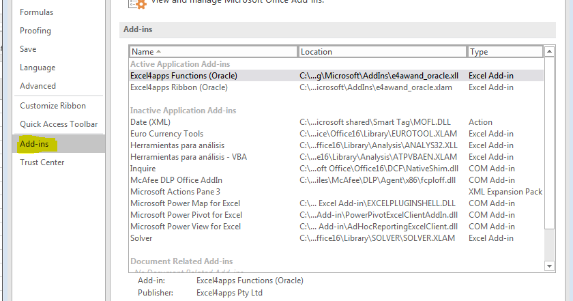Select Herramientas para análisis - VBA add-in
Image resolution: width=573 pixels, height=301 pixels.
tap(336, 157)
